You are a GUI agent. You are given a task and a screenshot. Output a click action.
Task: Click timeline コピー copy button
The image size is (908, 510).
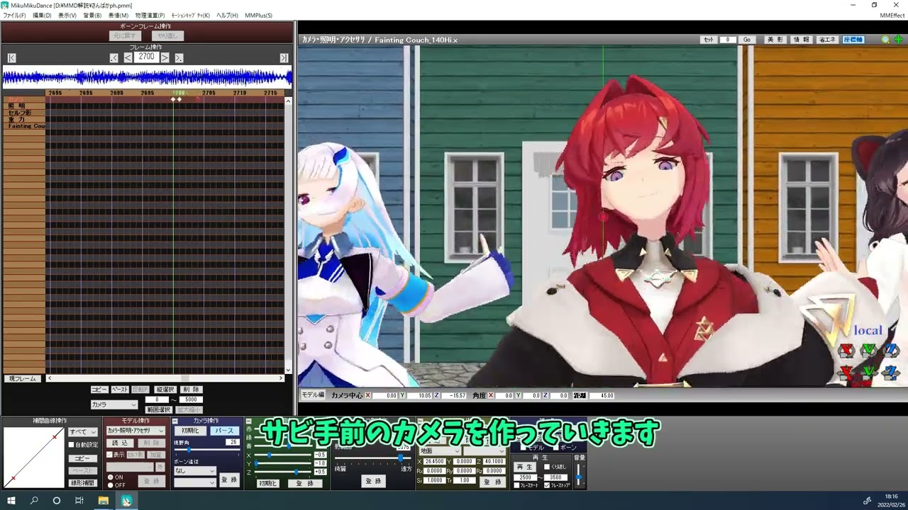99,390
